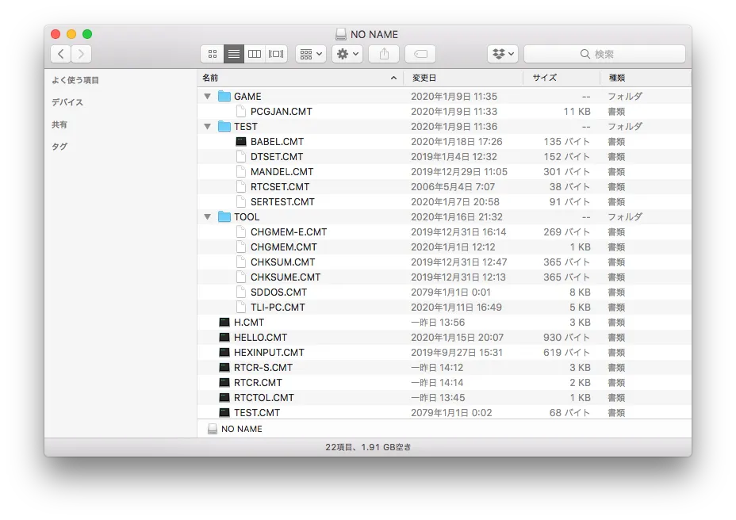
Task: Click the TEST.CMT date 2079年1月1日 0:02
Action: click(451, 412)
